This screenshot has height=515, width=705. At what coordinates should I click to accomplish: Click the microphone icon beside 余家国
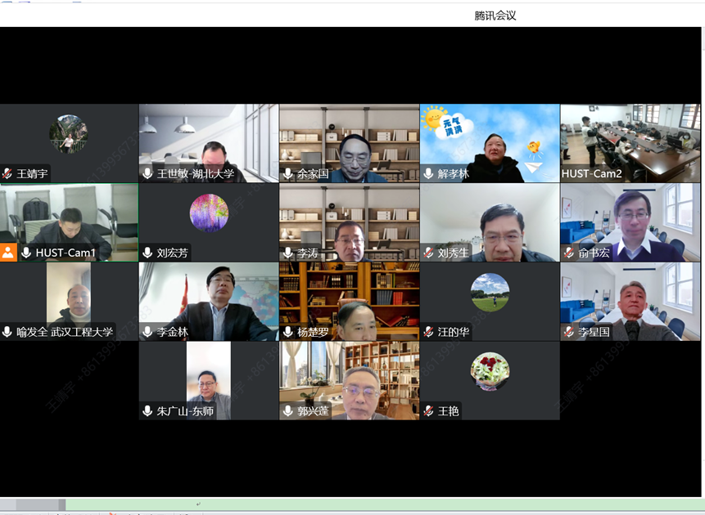(x=287, y=173)
